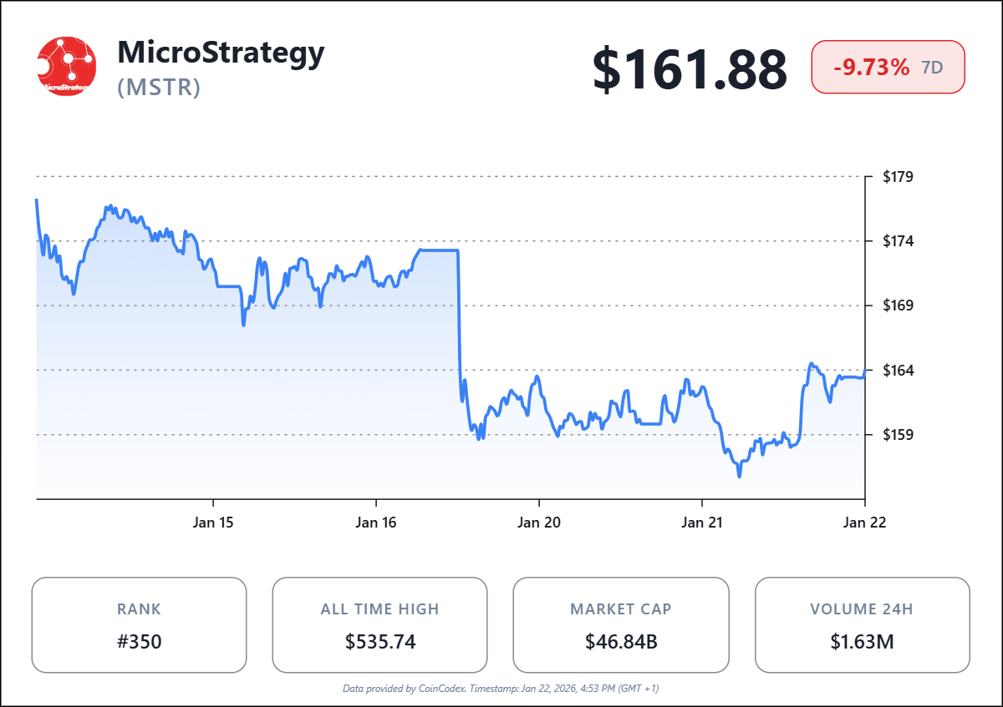Click the Jan 20 date axis label

click(x=539, y=523)
